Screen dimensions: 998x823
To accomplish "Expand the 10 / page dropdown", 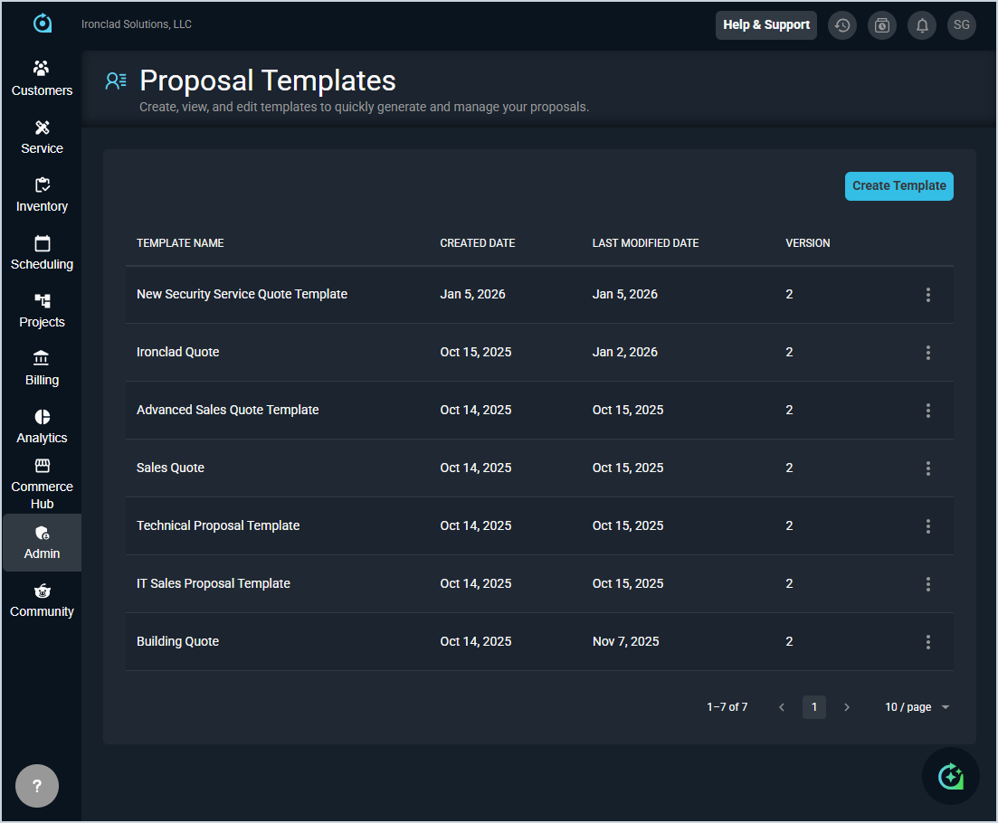I will [917, 707].
